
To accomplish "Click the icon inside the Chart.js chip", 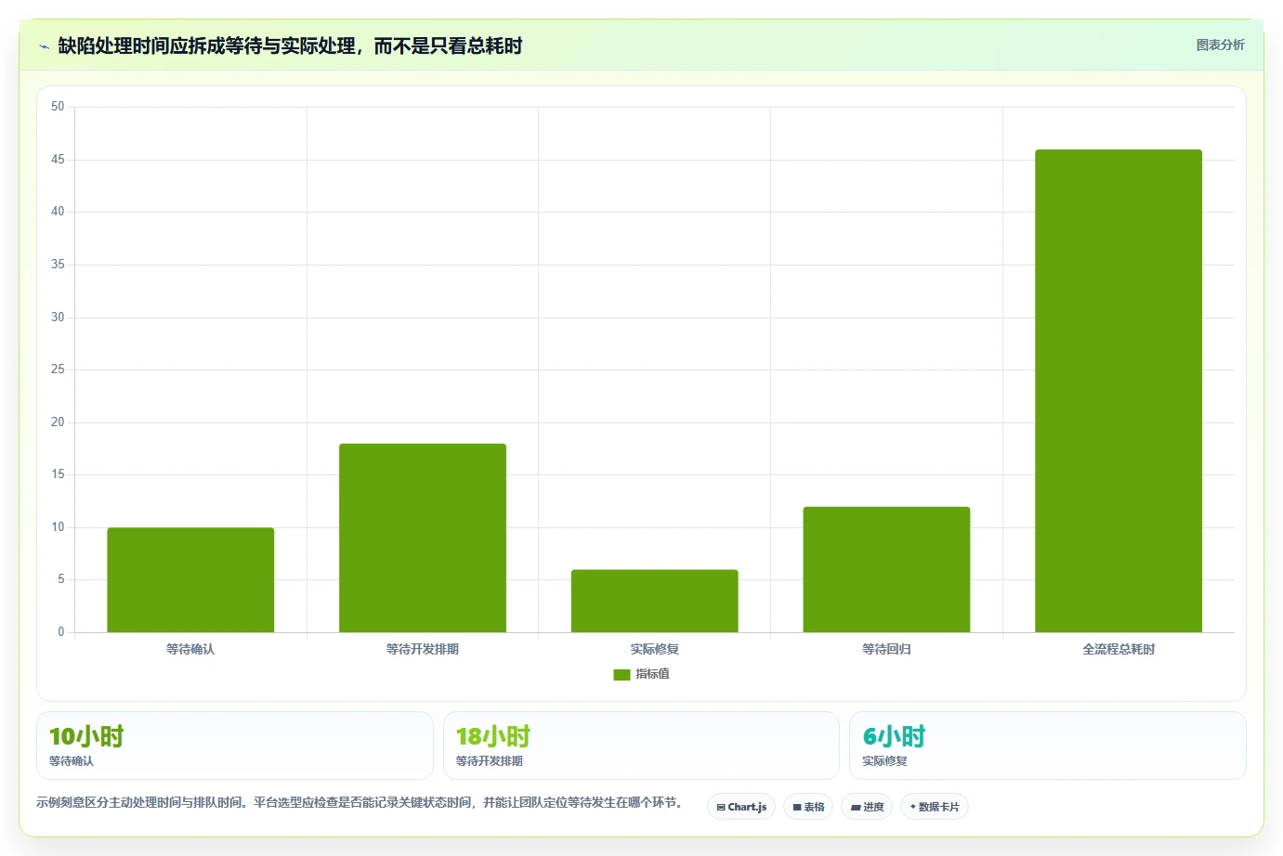I will 721,808.
